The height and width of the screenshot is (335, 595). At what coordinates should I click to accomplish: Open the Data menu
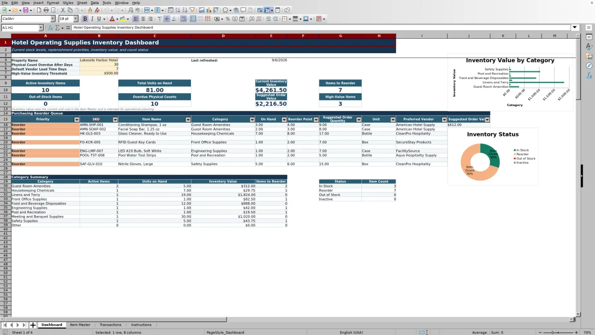95,3
